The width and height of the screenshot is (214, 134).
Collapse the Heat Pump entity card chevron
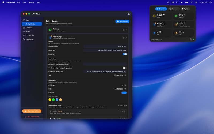pos(126,38)
